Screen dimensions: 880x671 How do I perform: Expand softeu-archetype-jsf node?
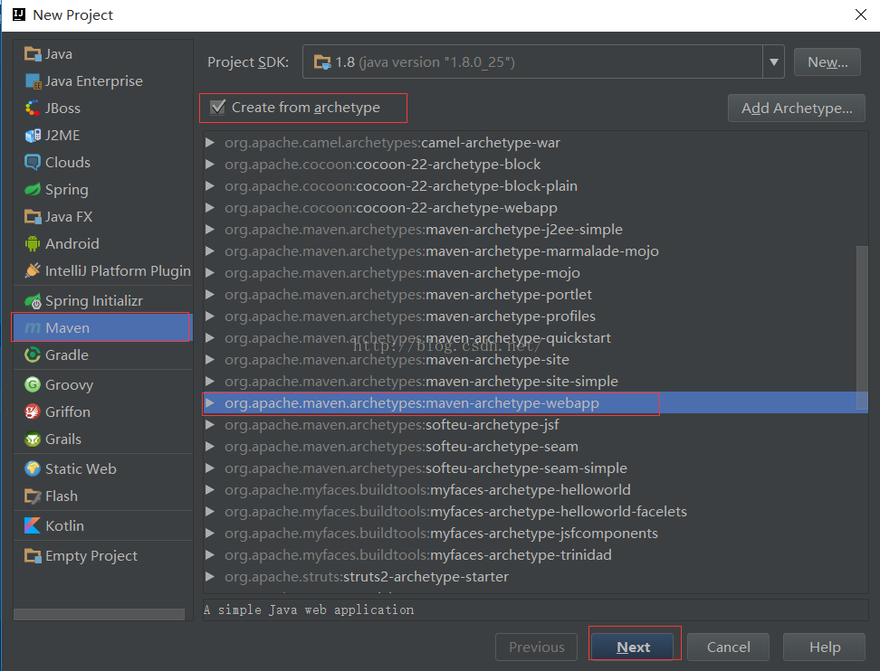[210, 425]
